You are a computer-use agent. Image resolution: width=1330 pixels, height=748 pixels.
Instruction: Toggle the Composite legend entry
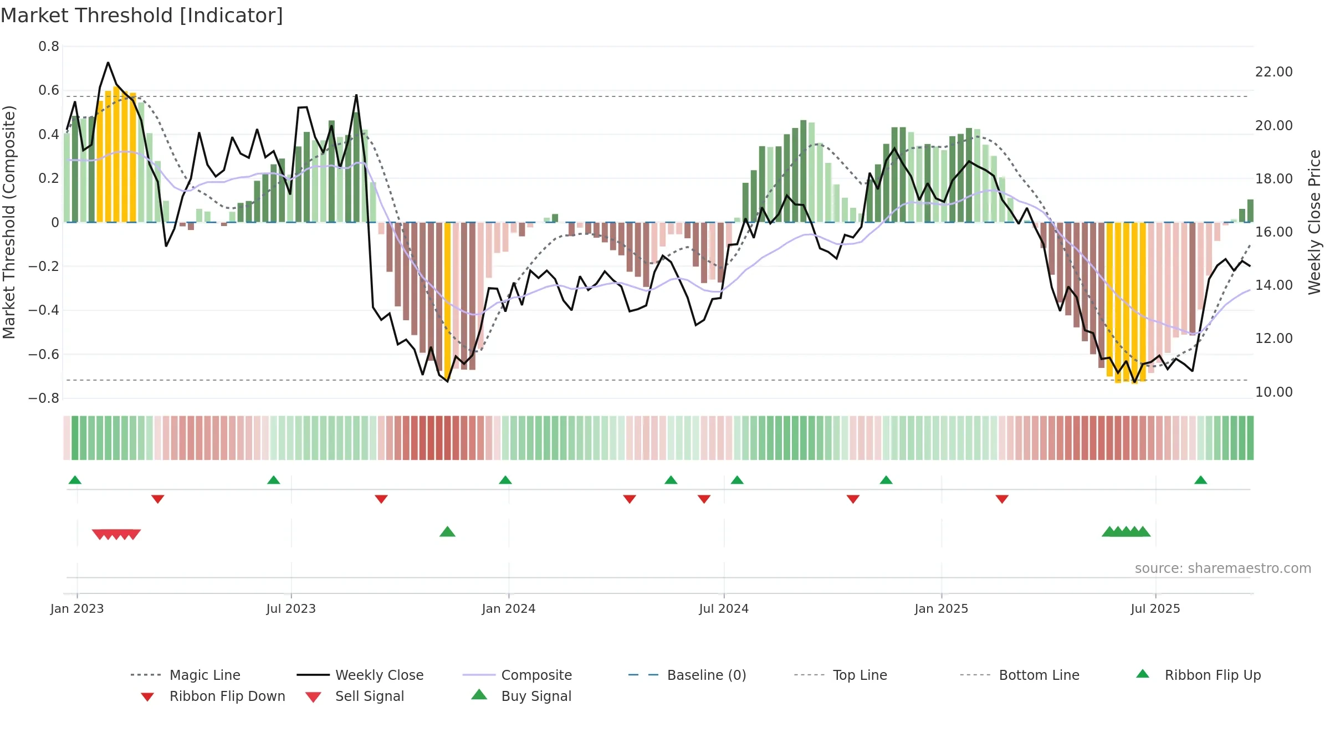tap(517, 675)
